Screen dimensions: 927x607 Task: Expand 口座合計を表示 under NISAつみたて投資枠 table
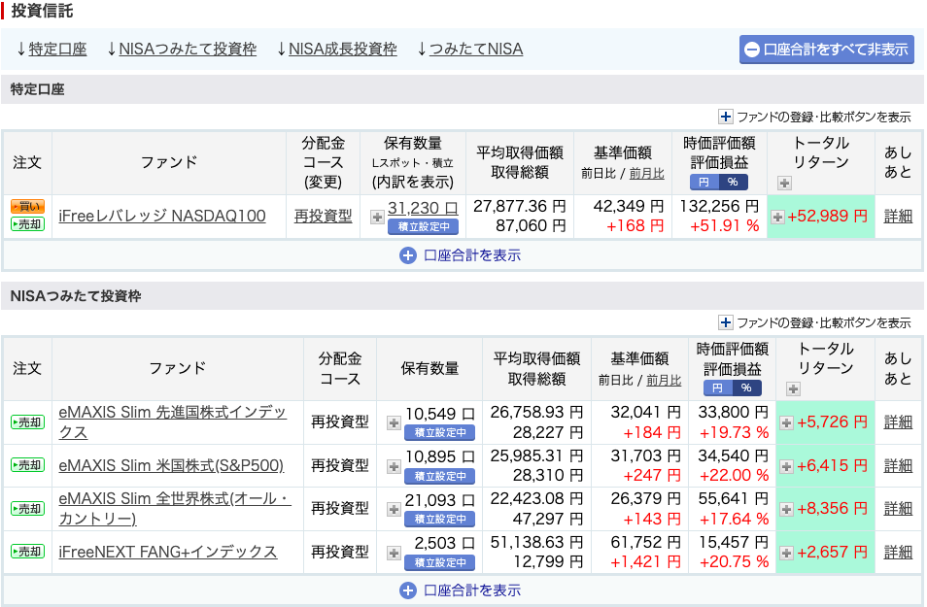coord(462,590)
